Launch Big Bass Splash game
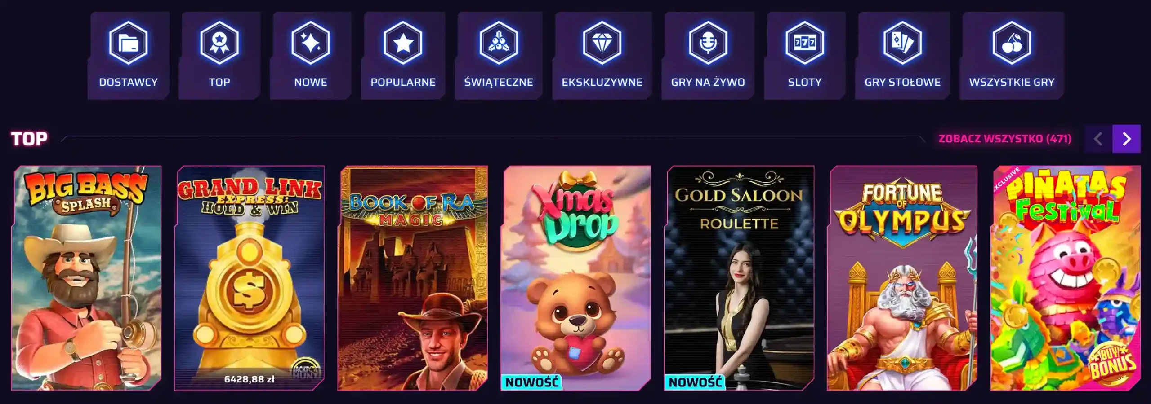The image size is (1151, 404). 86,278
